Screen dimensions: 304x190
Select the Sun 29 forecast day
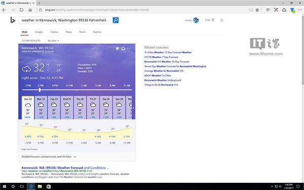click(x=119, y=107)
